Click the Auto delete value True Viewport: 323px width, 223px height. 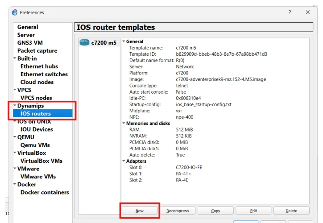pyautogui.click(x=180, y=155)
